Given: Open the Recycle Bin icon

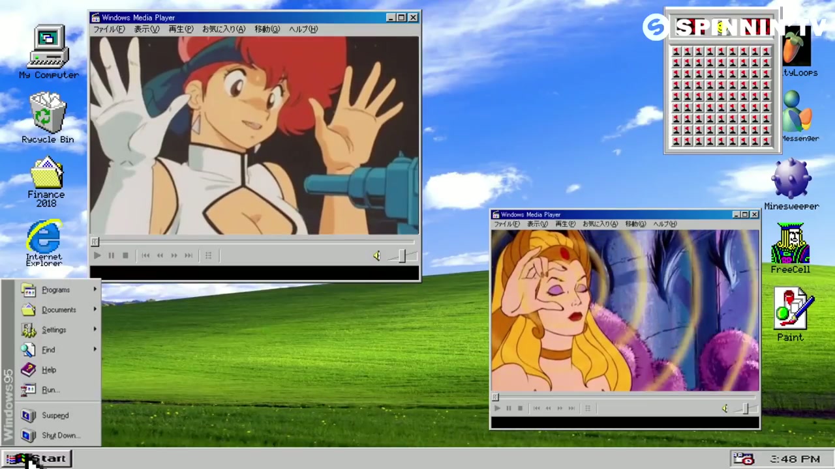Looking at the screenshot, I should [x=48, y=113].
